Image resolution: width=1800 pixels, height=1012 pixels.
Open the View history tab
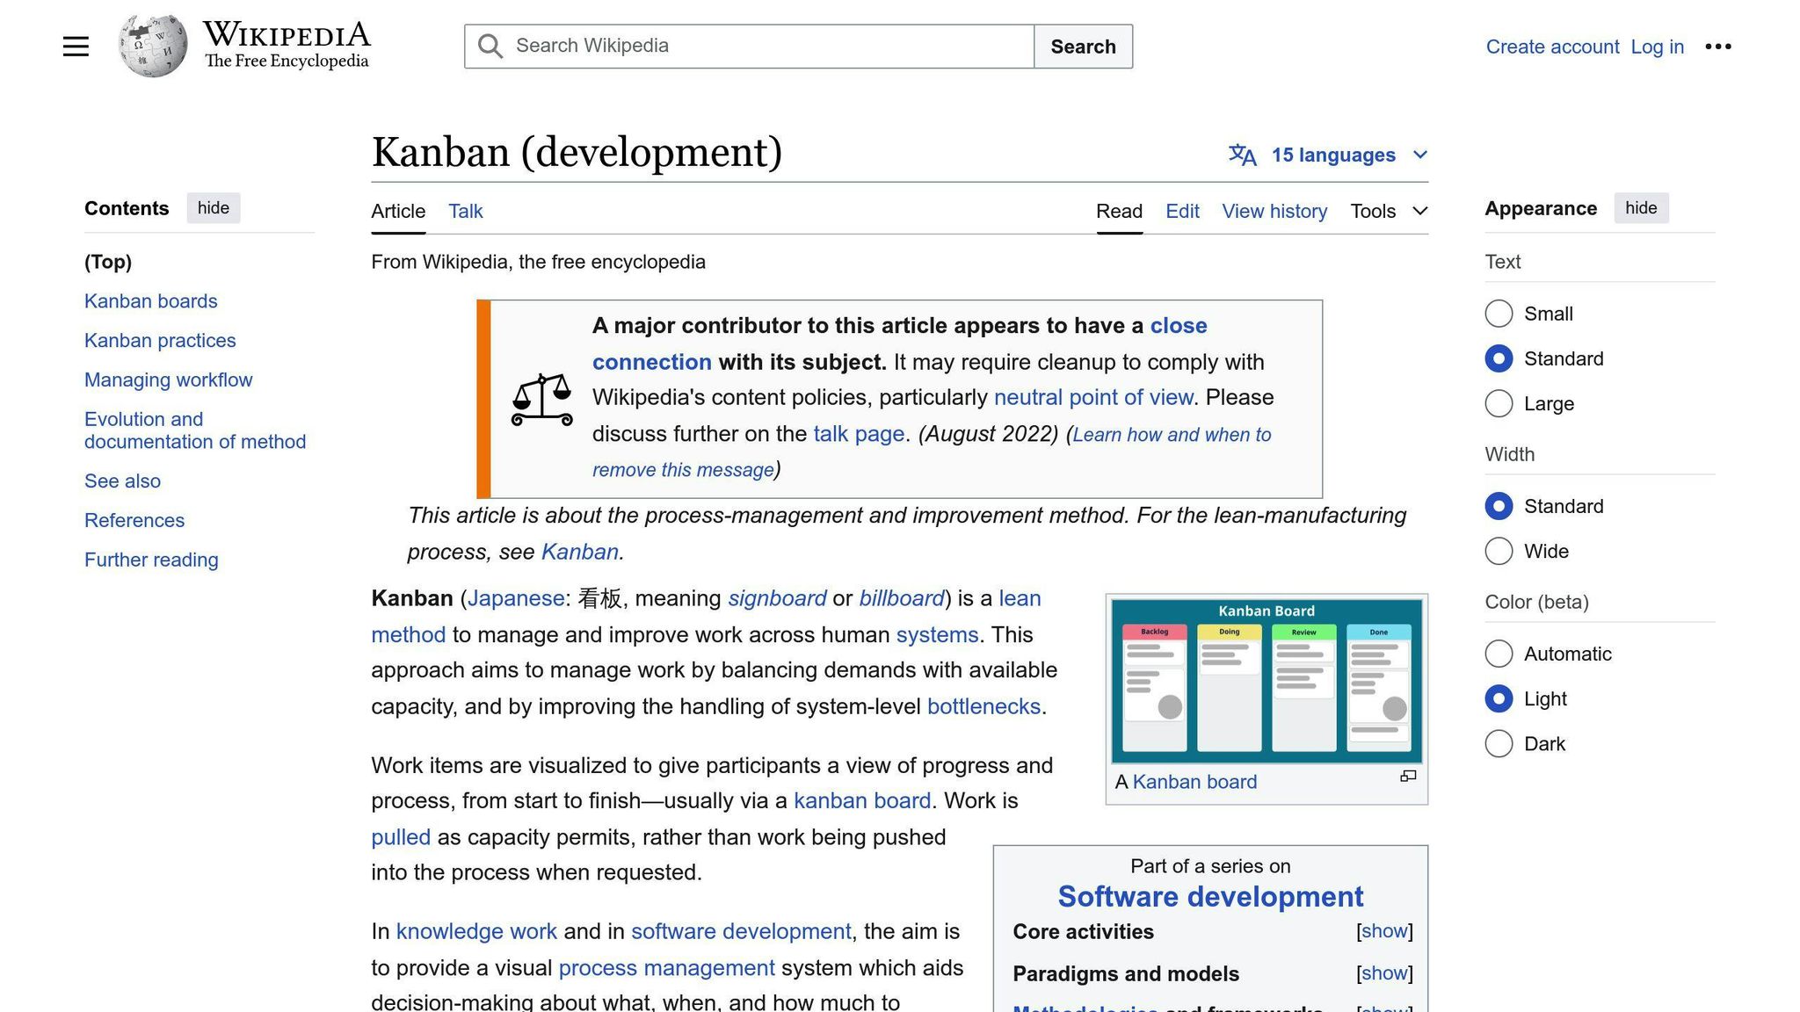(x=1274, y=211)
